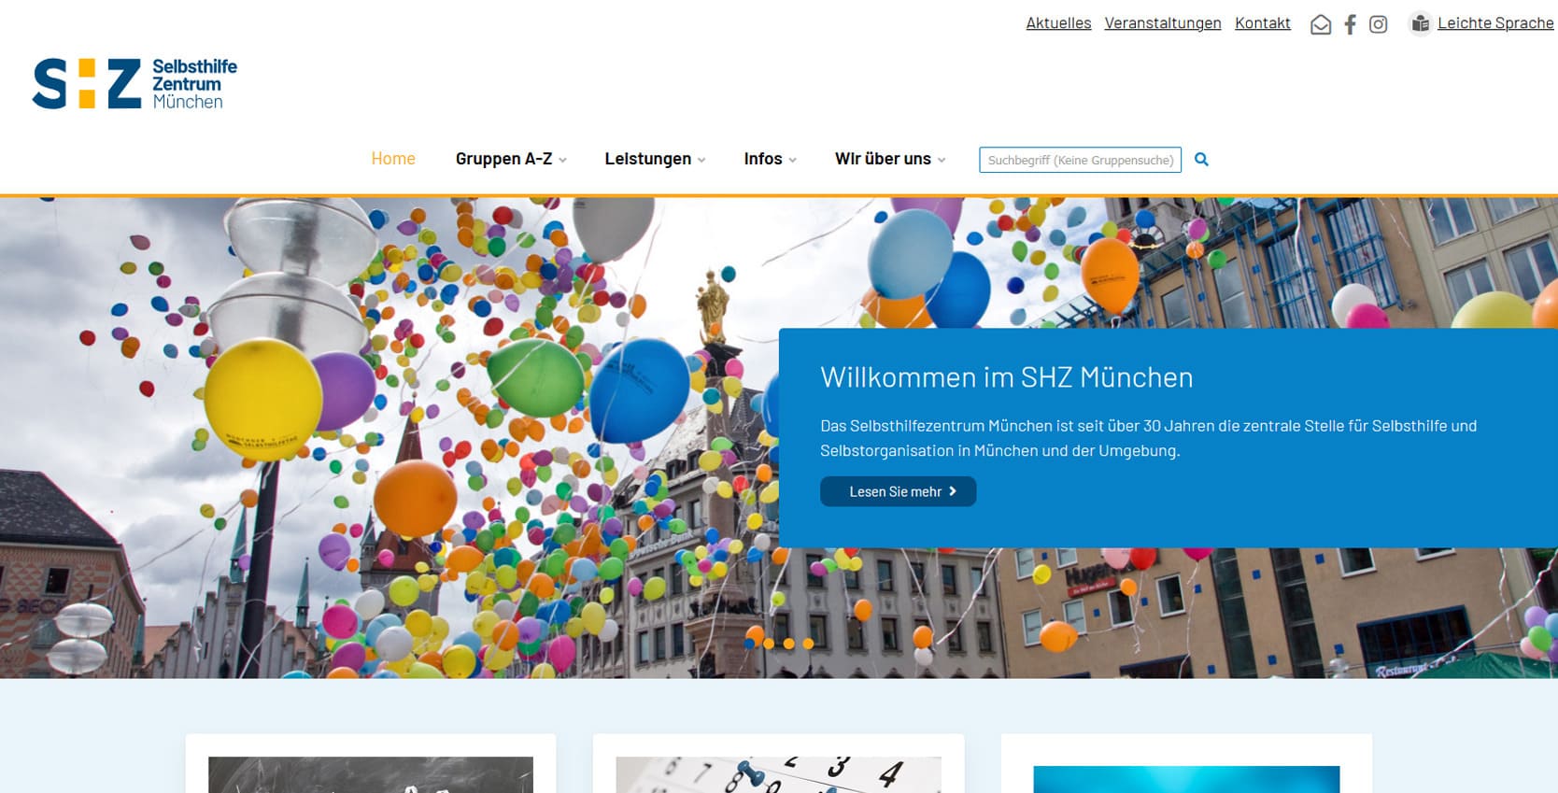Image resolution: width=1558 pixels, height=793 pixels.
Task: Visit the Facebook page icon
Action: pos(1350,25)
